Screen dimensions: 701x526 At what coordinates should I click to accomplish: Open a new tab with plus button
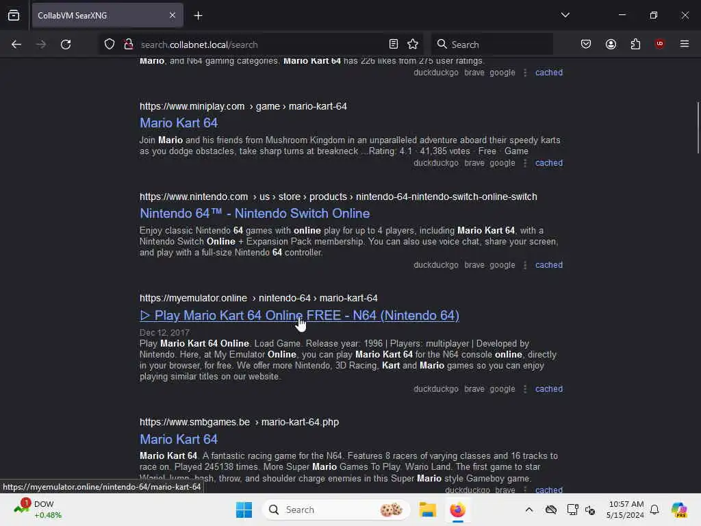[x=198, y=16]
